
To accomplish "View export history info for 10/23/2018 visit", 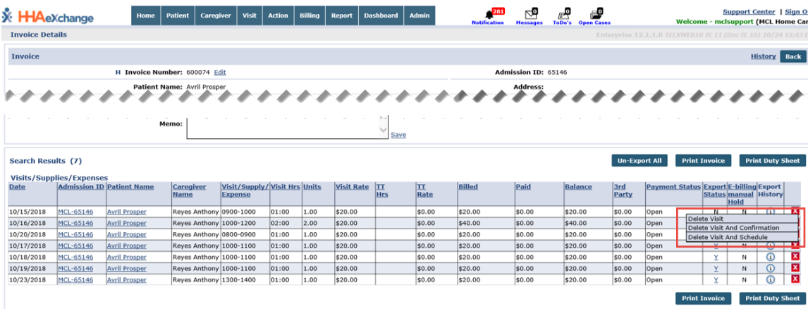I will pyautogui.click(x=771, y=280).
